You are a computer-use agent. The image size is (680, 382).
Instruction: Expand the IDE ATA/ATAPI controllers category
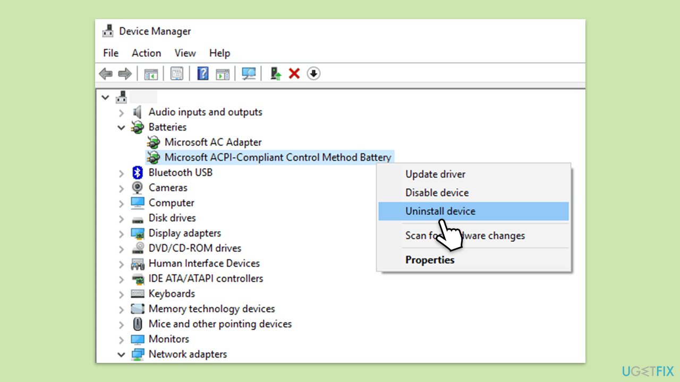(x=122, y=279)
